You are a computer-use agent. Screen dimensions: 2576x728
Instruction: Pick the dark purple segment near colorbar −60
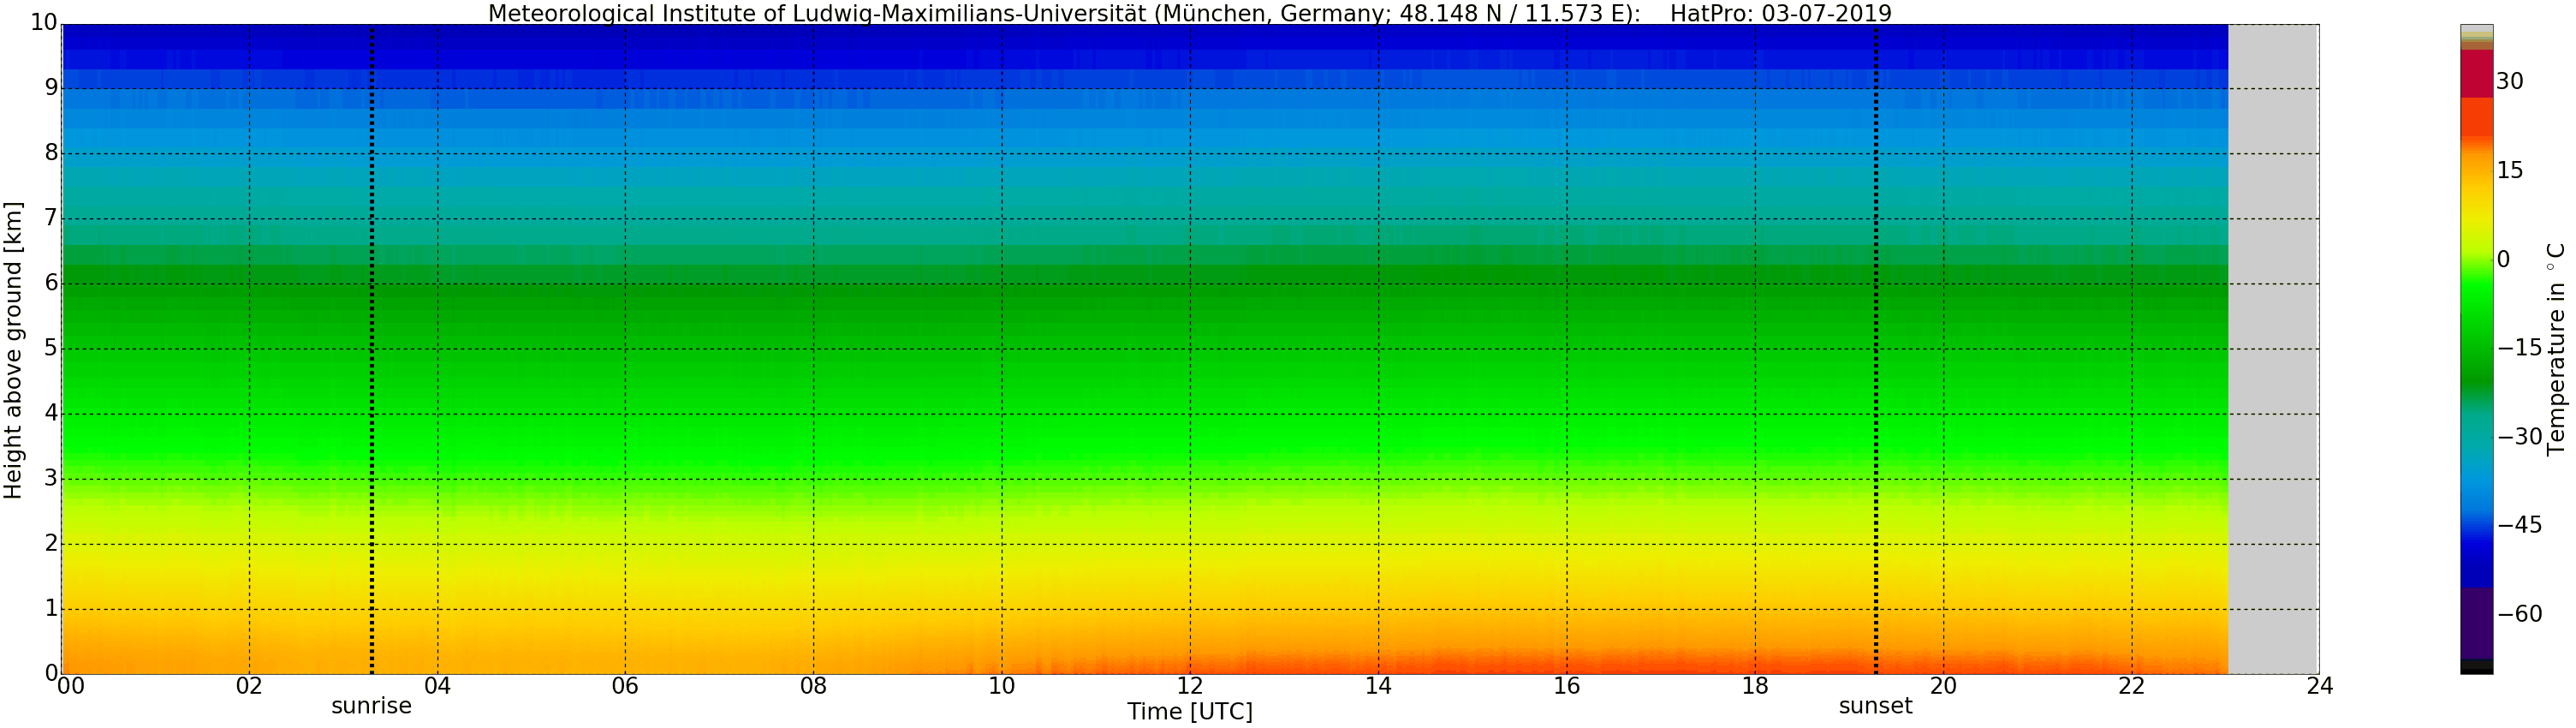tap(2476, 623)
